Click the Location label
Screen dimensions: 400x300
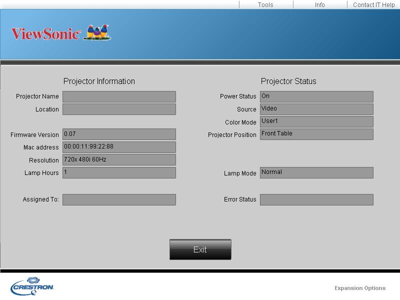47,109
